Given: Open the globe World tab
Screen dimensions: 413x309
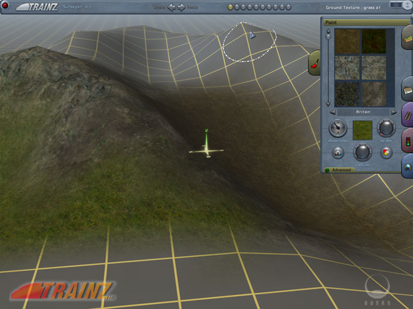Looking at the screenshot, I should 407,166.
